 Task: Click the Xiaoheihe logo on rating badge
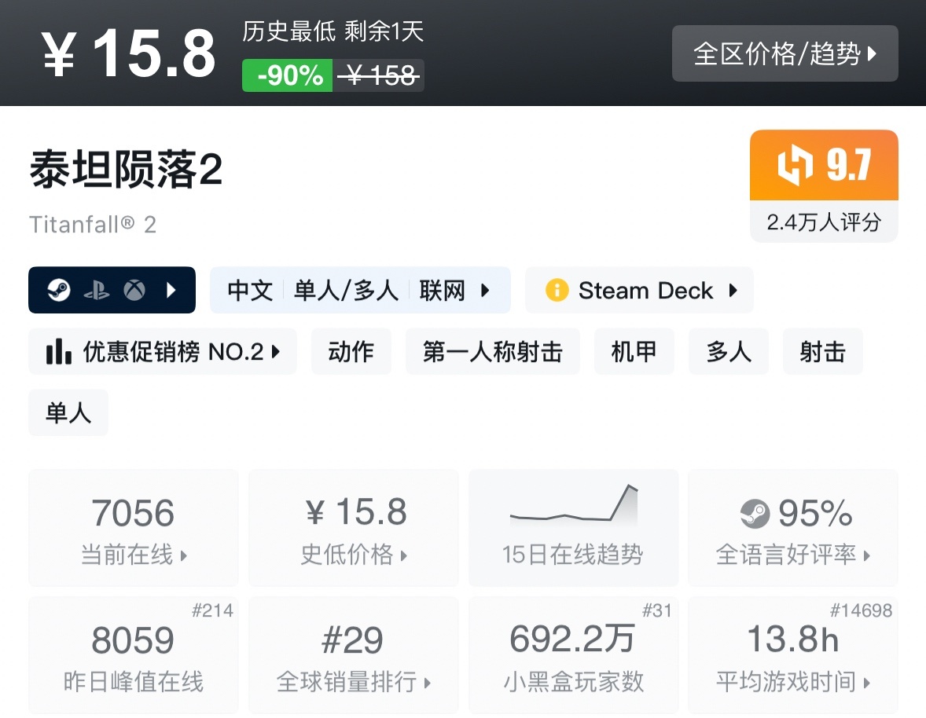[794, 166]
